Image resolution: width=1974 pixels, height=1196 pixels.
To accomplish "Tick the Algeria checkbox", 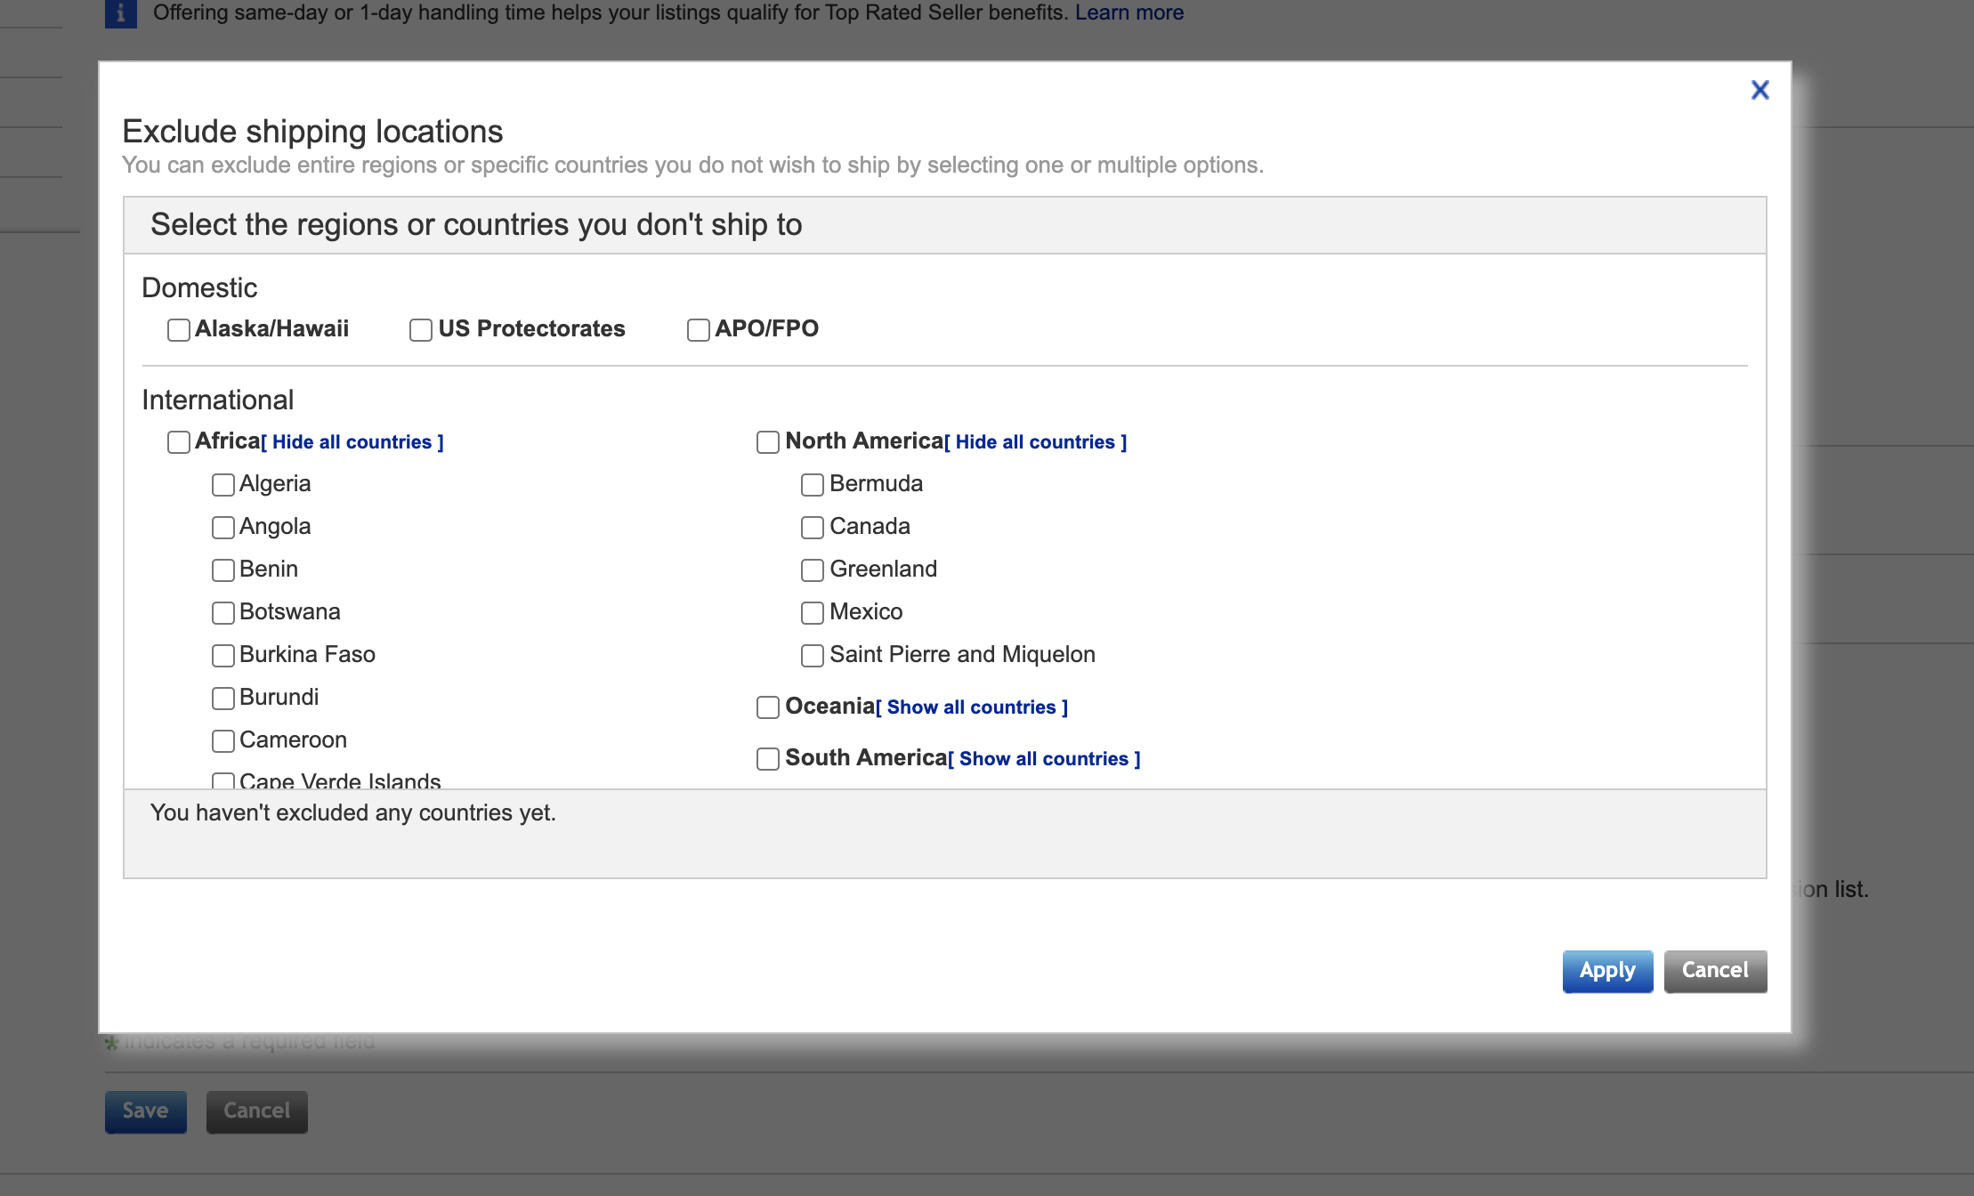I will pos(223,485).
